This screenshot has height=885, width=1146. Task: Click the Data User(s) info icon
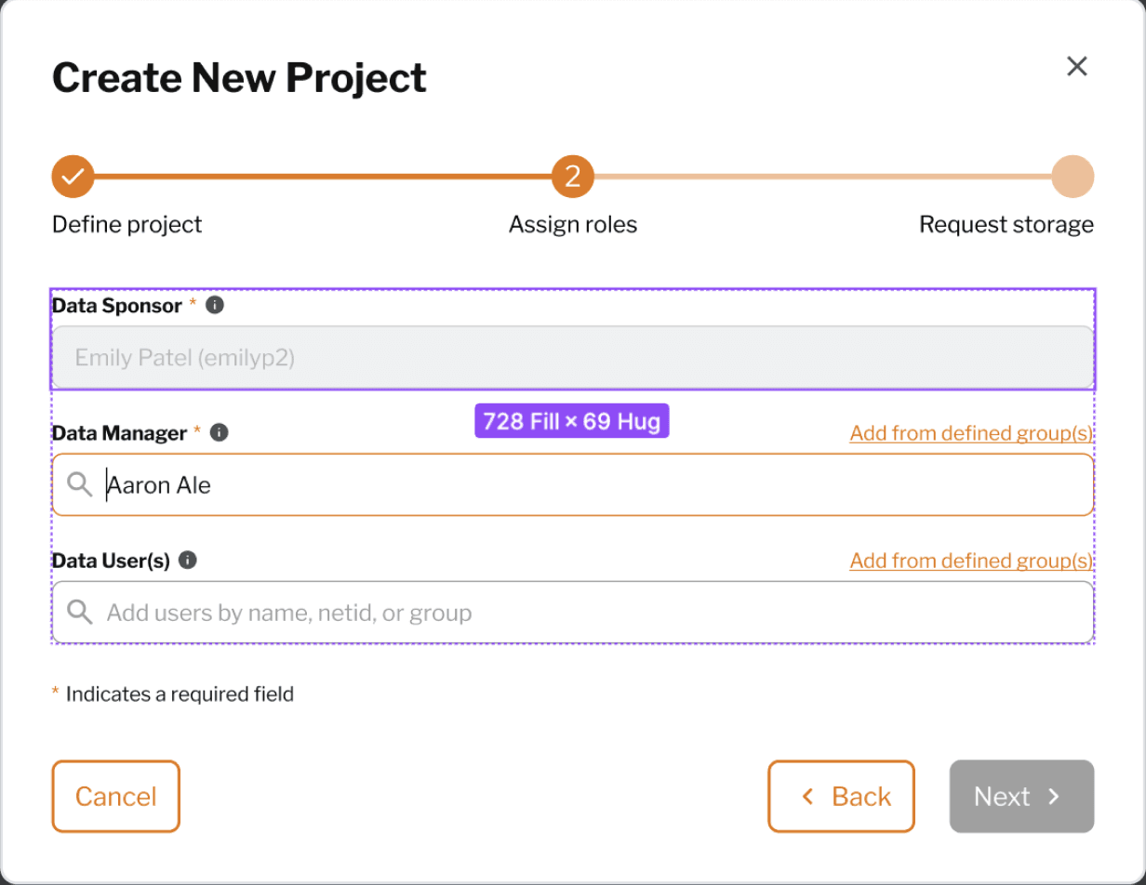188,560
